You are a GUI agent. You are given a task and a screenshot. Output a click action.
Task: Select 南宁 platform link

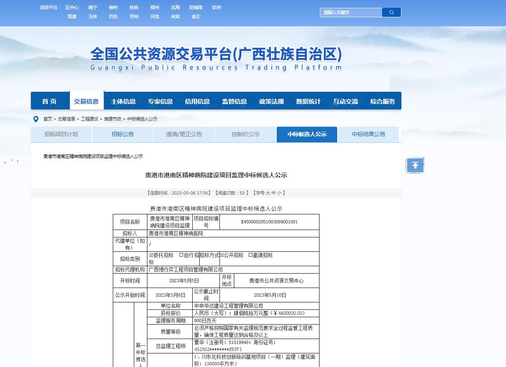[93, 7]
